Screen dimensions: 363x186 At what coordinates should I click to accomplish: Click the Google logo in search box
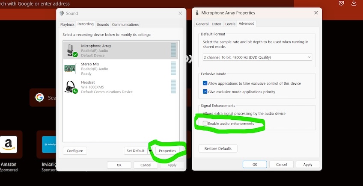(39, 97)
